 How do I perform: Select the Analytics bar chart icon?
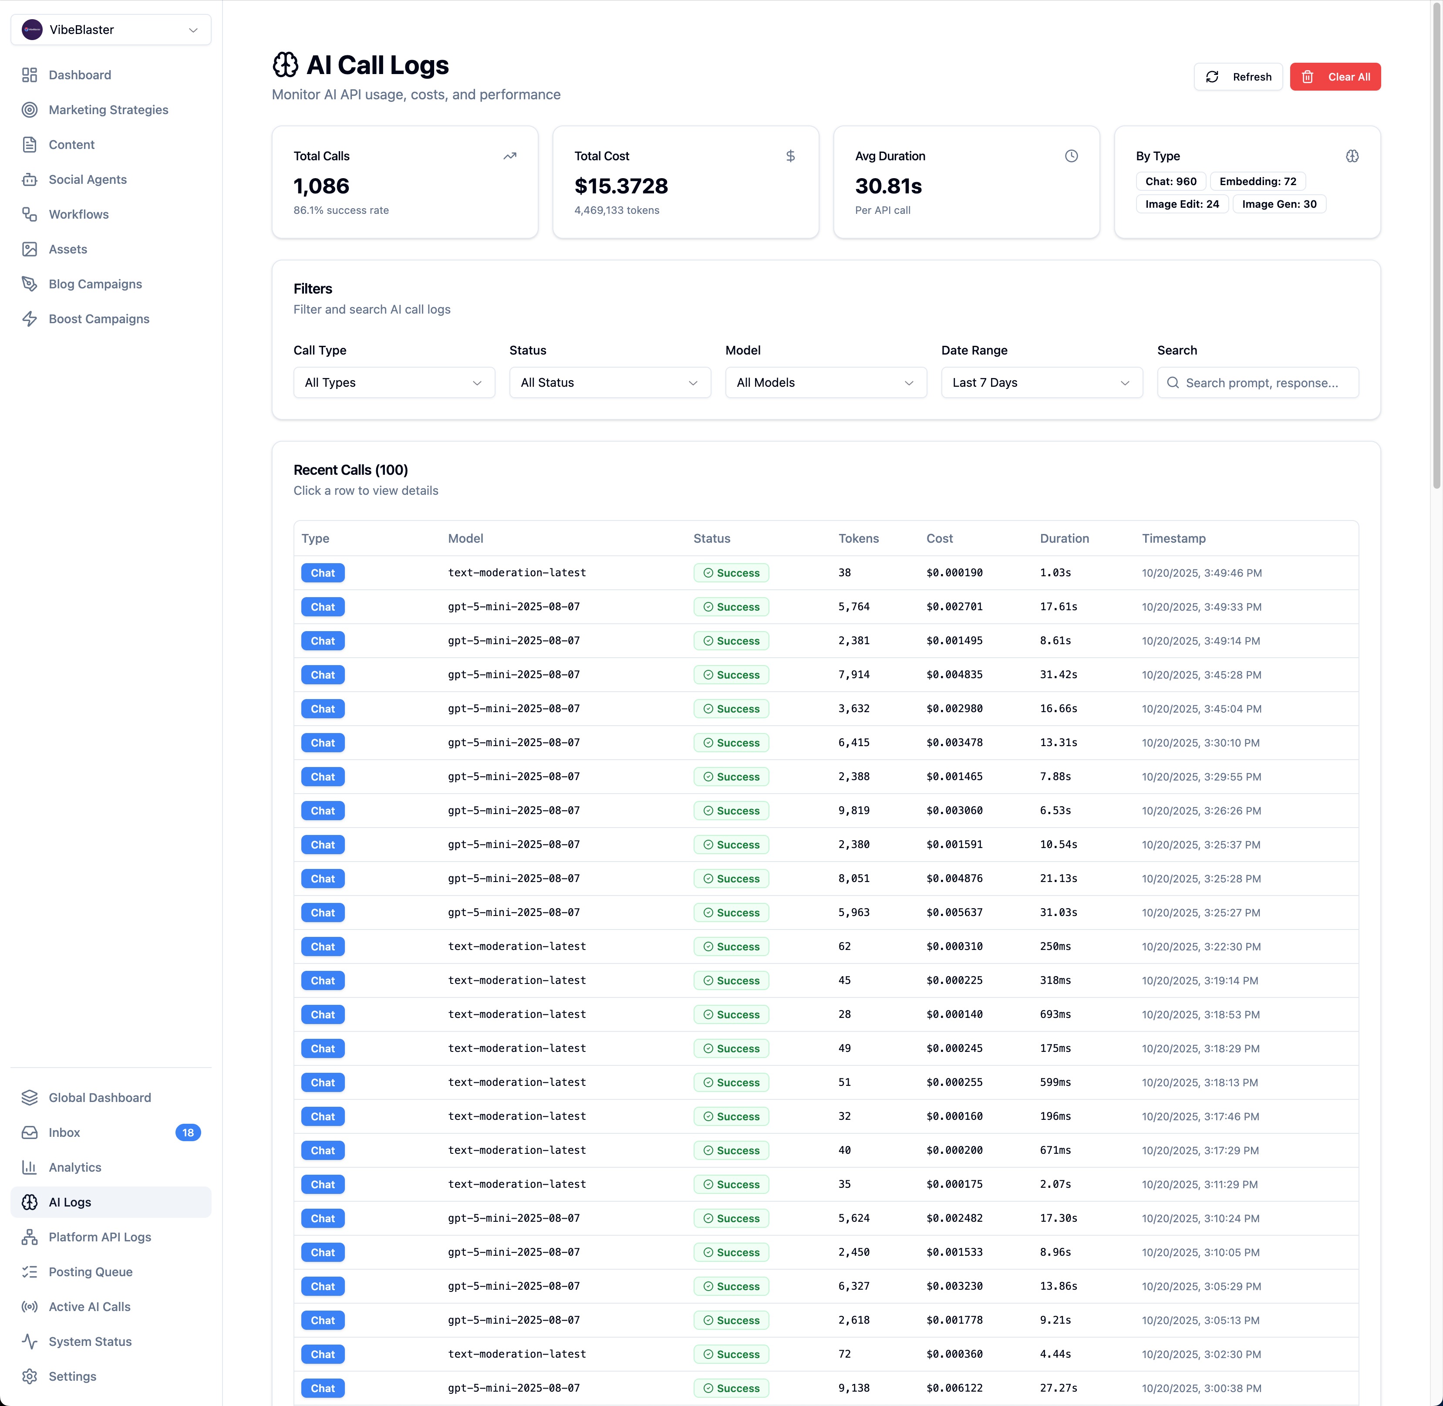click(x=30, y=1167)
